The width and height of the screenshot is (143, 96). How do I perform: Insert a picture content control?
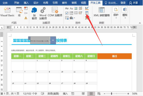pyautogui.click(x=76, y=9)
